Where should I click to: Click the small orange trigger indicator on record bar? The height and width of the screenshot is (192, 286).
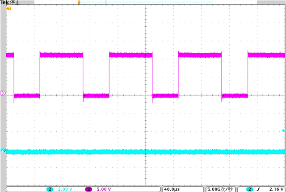pyautogui.click(x=79, y=2)
